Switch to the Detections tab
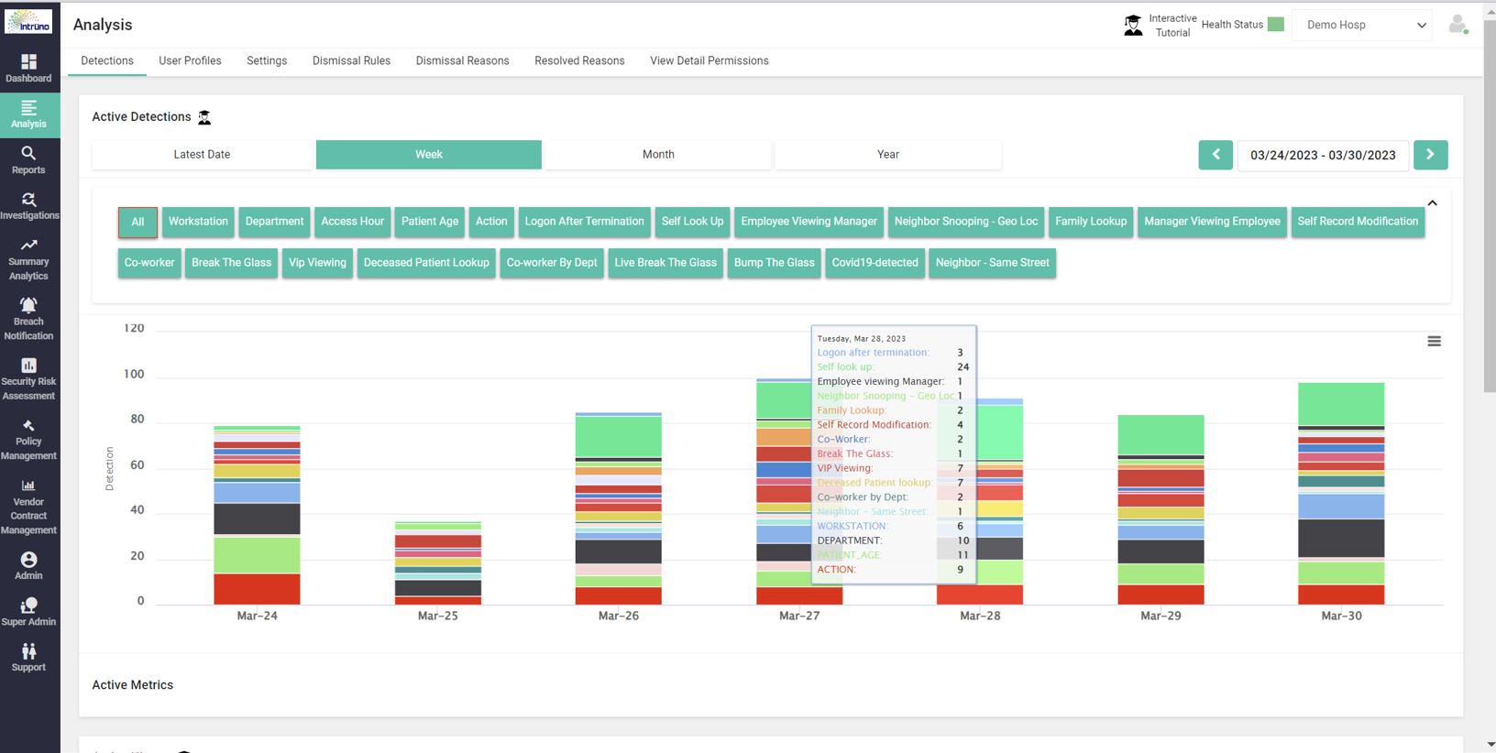 [107, 61]
